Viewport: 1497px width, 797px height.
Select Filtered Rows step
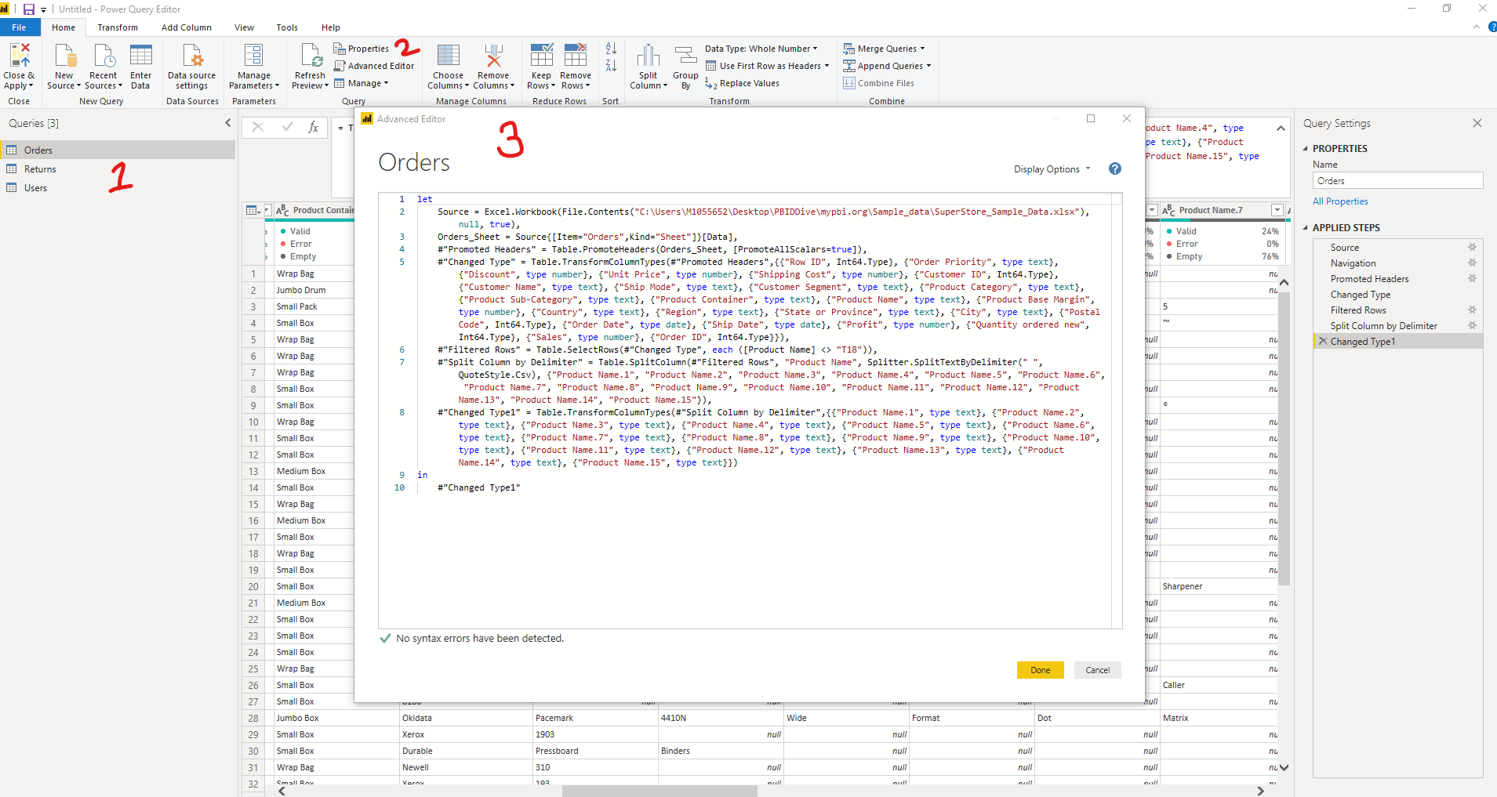[1358, 310]
